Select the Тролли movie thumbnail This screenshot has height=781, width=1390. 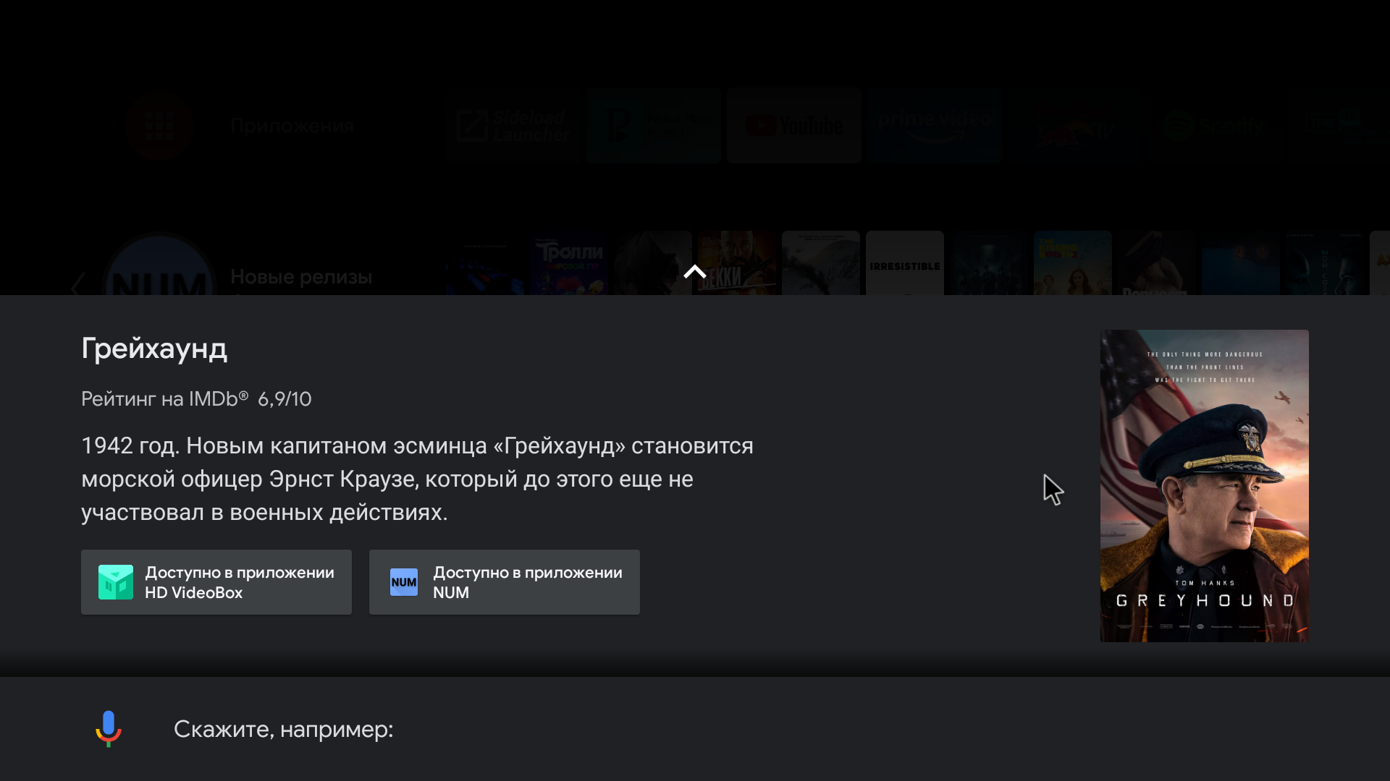click(569, 263)
